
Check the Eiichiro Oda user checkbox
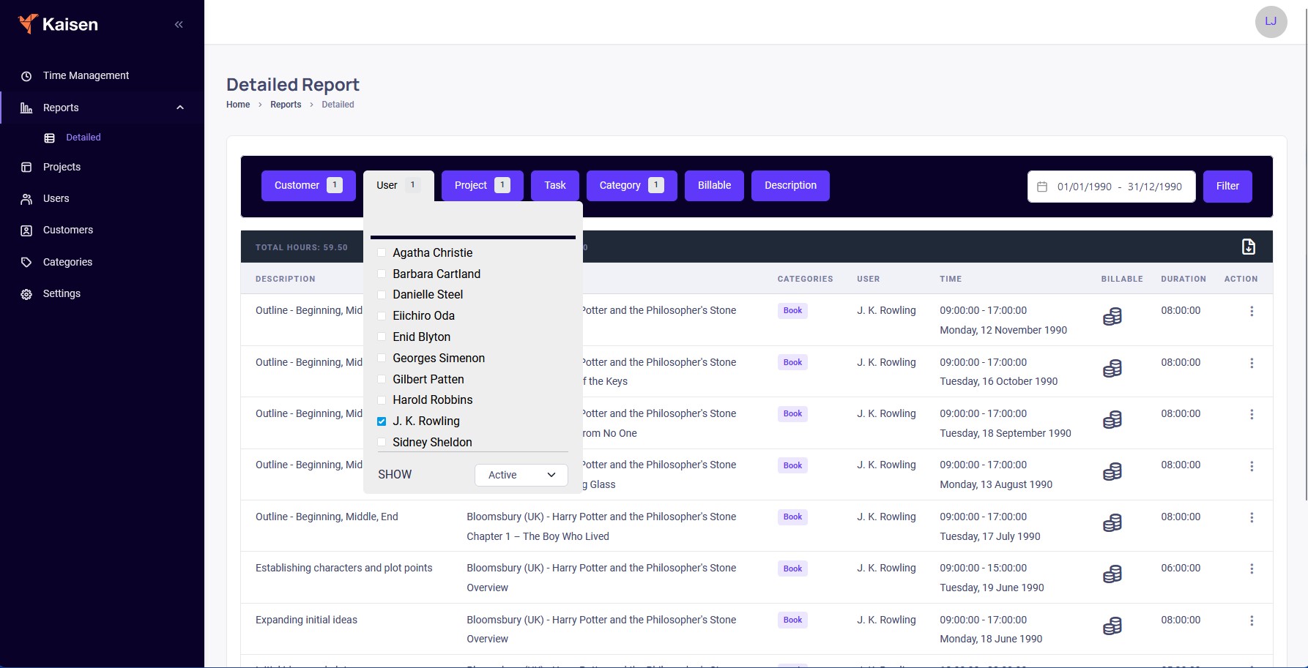click(x=382, y=316)
